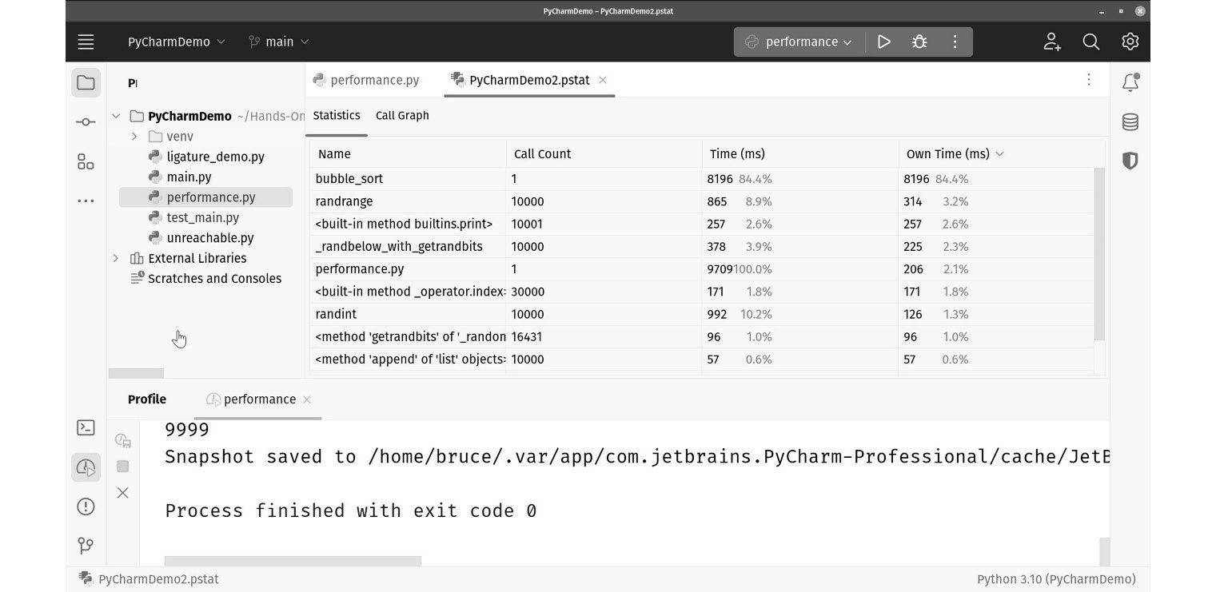Collapse the PyCharmDemo project root
Screen dimensions: 1216x592
click(116, 116)
